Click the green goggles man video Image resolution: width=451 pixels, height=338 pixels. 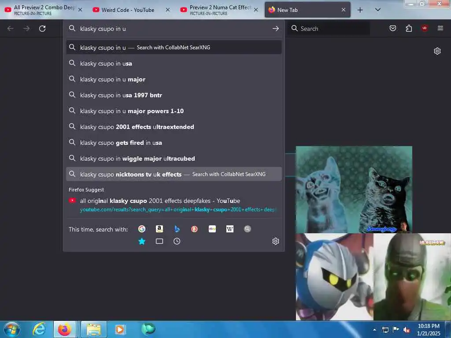click(412, 277)
